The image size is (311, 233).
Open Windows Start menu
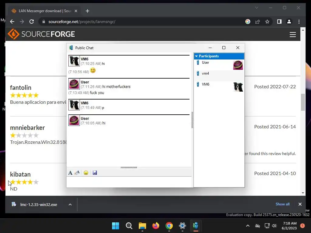click(116, 226)
